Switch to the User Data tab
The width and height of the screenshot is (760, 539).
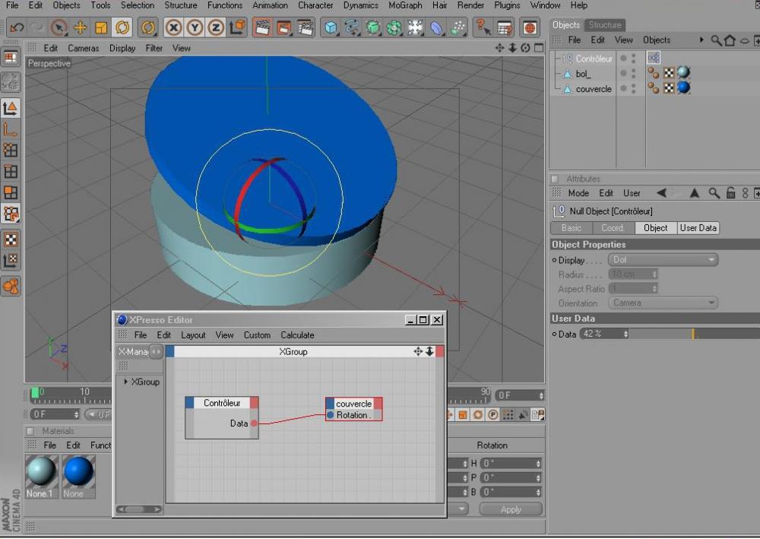click(698, 228)
